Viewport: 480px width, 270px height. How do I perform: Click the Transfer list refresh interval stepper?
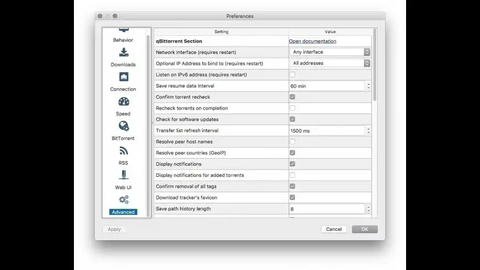click(x=368, y=131)
